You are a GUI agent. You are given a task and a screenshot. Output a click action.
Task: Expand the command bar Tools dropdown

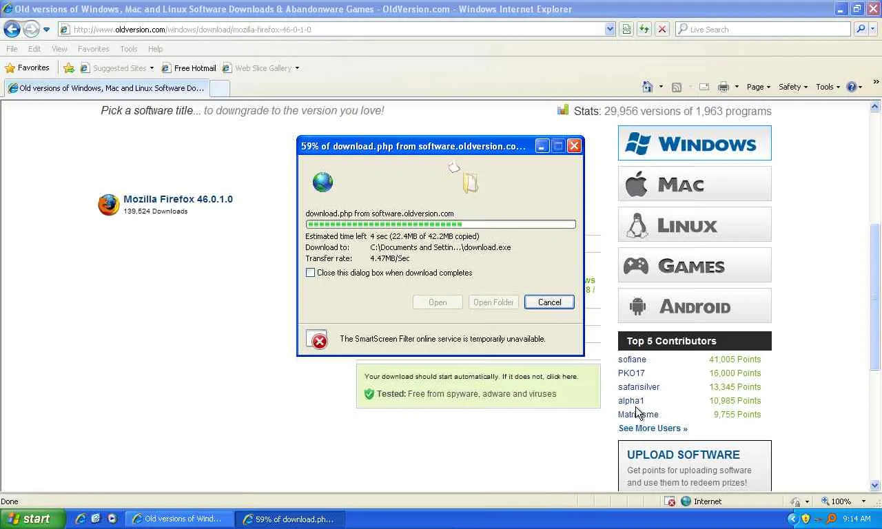click(x=828, y=87)
